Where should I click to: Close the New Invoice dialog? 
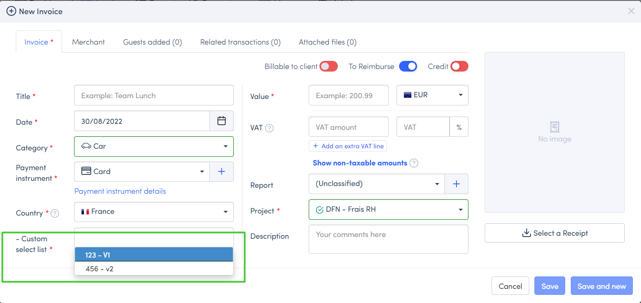631,11
